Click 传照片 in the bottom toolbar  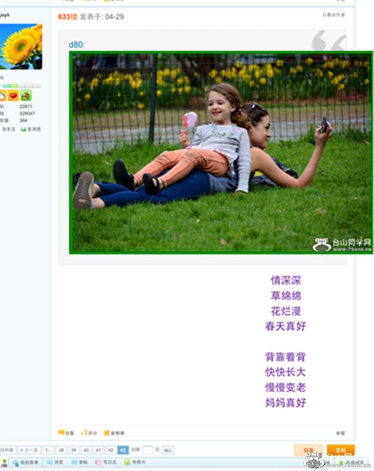(135, 462)
